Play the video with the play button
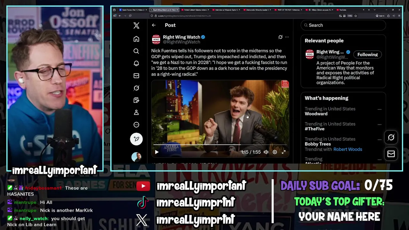 tap(157, 152)
